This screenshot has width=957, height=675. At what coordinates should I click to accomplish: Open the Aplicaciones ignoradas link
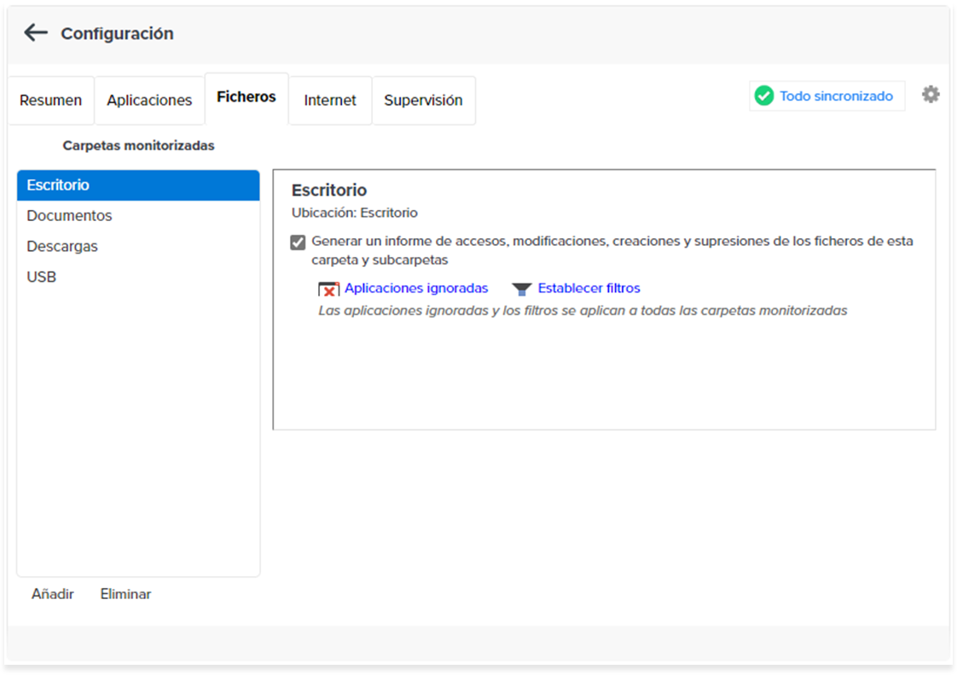point(416,288)
